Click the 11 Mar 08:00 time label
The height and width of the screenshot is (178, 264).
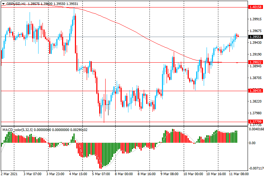(239, 174)
